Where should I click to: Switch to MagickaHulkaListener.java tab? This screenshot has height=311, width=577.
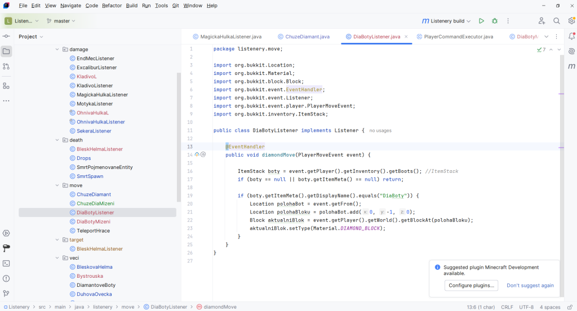[227, 37]
